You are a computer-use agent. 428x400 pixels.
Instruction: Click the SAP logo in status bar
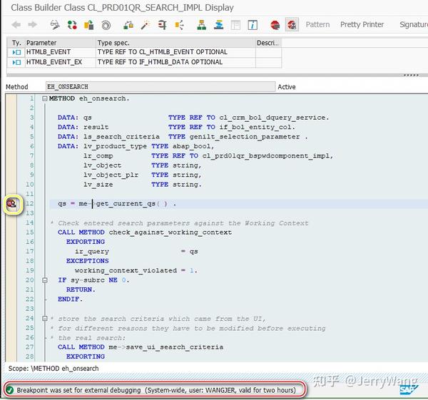(x=408, y=389)
